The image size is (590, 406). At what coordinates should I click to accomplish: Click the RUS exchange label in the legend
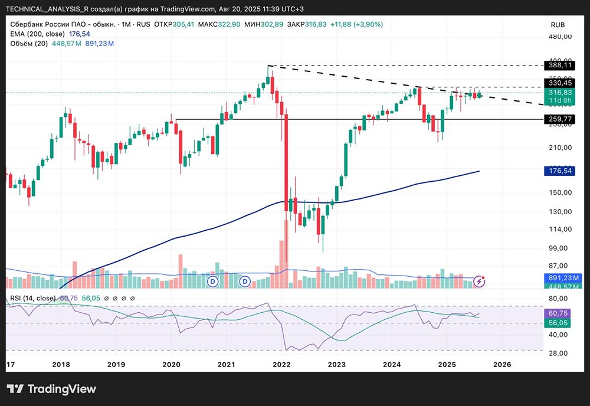coord(143,24)
